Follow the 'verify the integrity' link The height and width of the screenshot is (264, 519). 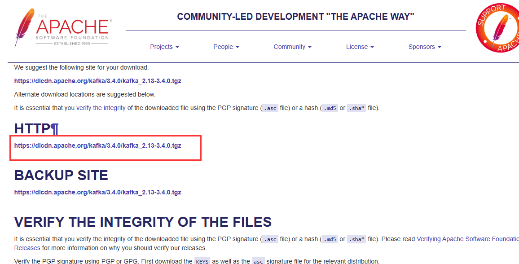coord(101,108)
